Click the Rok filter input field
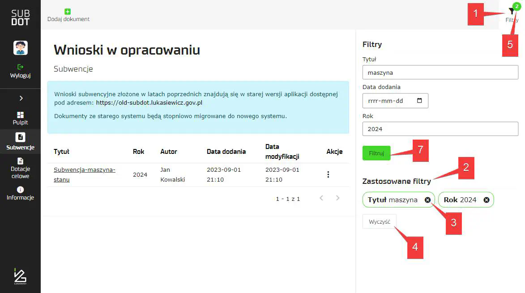 click(x=440, y=129)
